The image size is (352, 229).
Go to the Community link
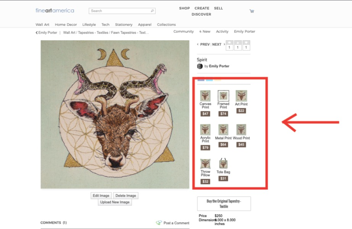pos(183,32)
